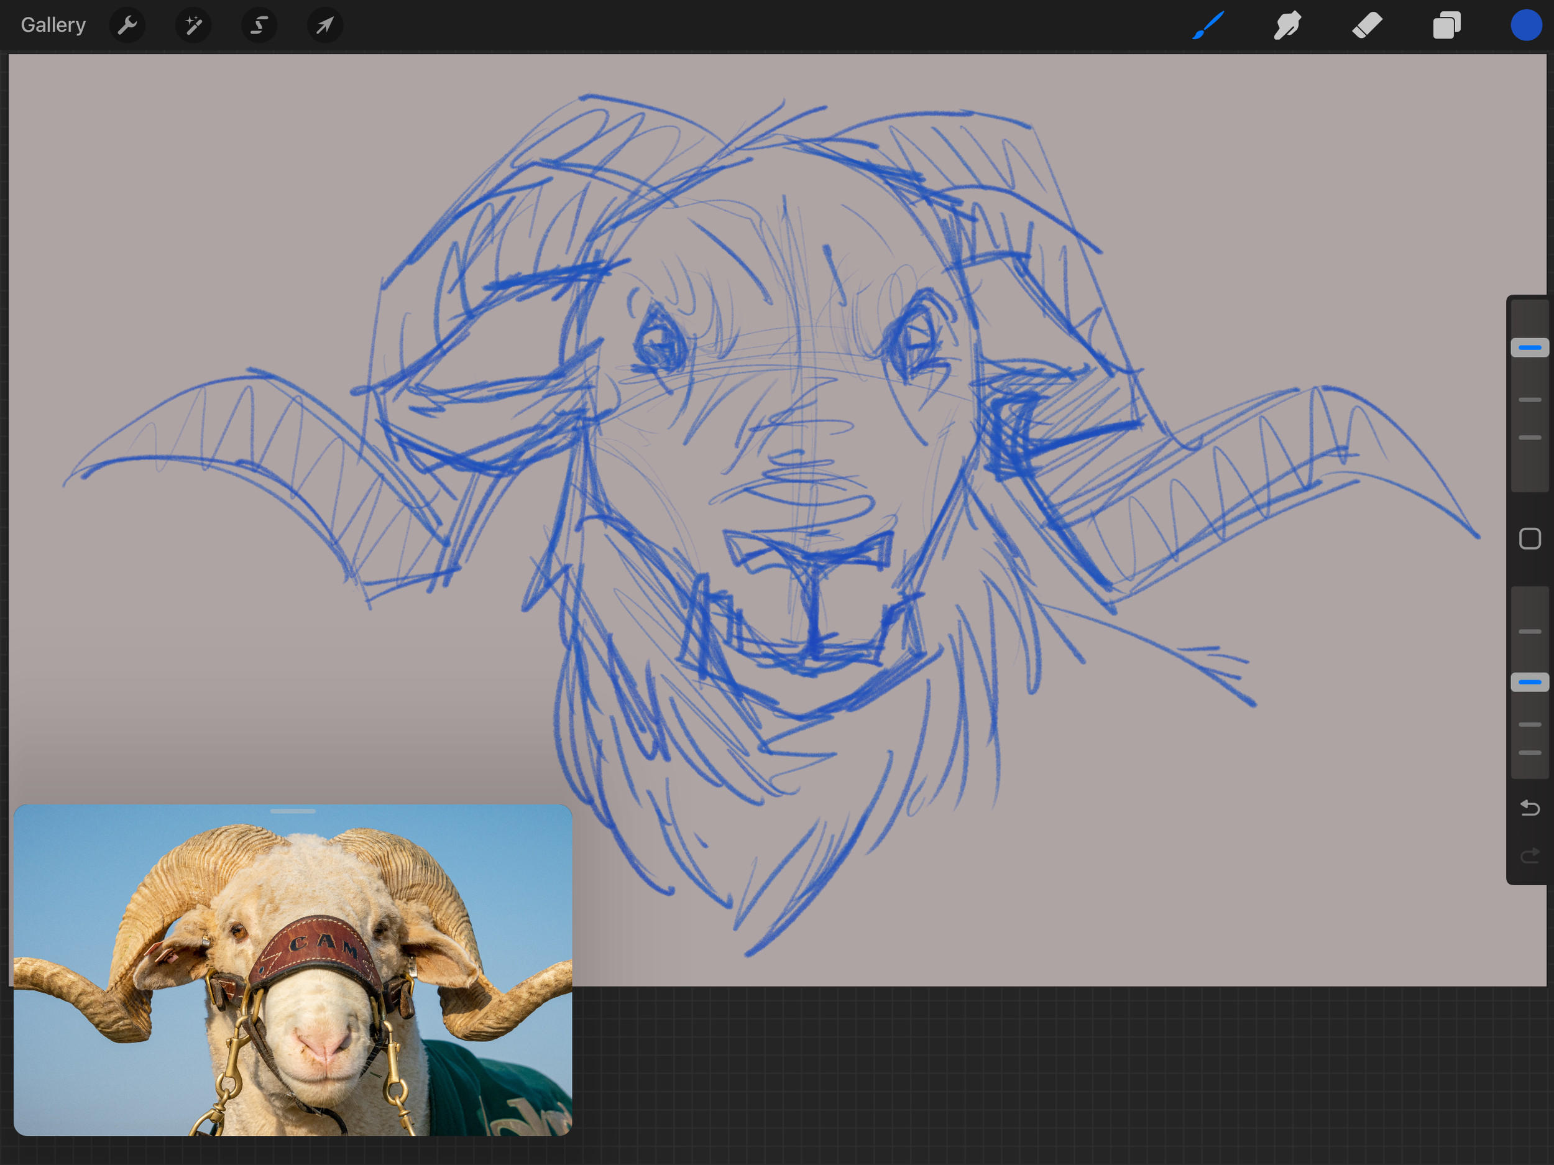
Task: Return to the Gallery
Action: click(53, 25)
